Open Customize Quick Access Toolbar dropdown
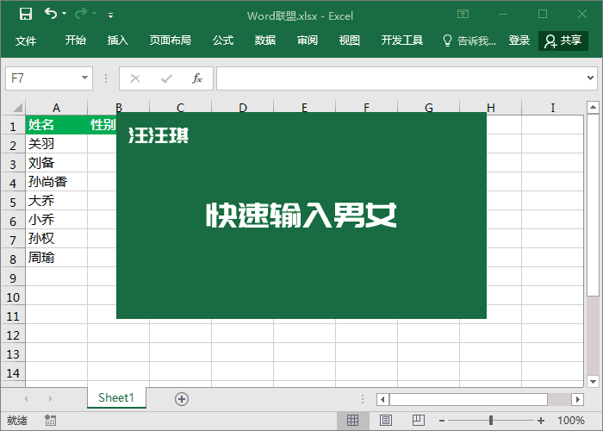This screenshot has width=603, height=431. [111, 16]
